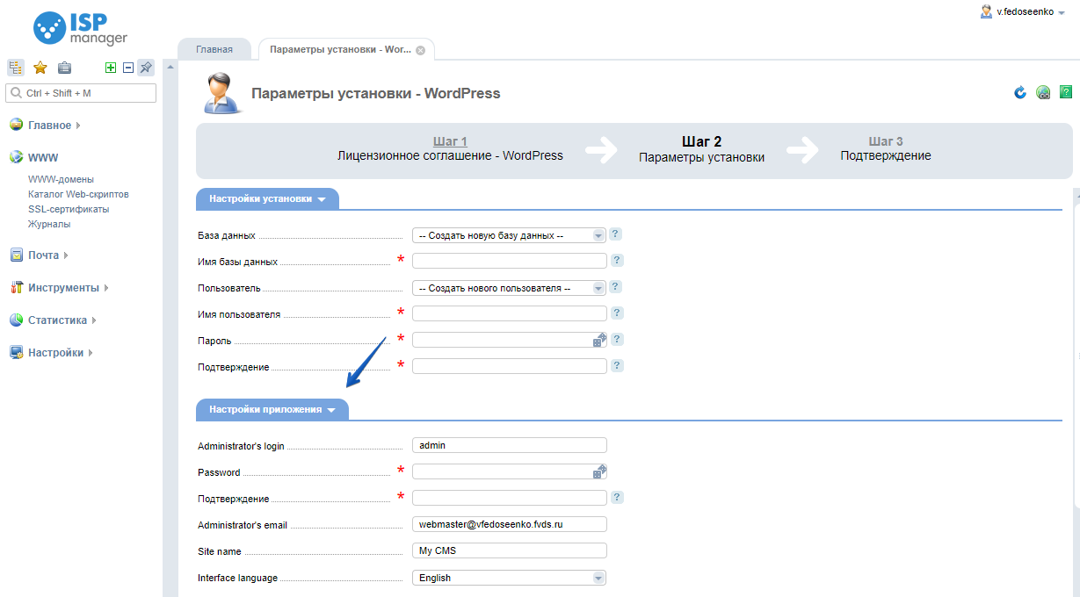Switch to the Главная tab
1080x597 pixels.
coord(214,49)
